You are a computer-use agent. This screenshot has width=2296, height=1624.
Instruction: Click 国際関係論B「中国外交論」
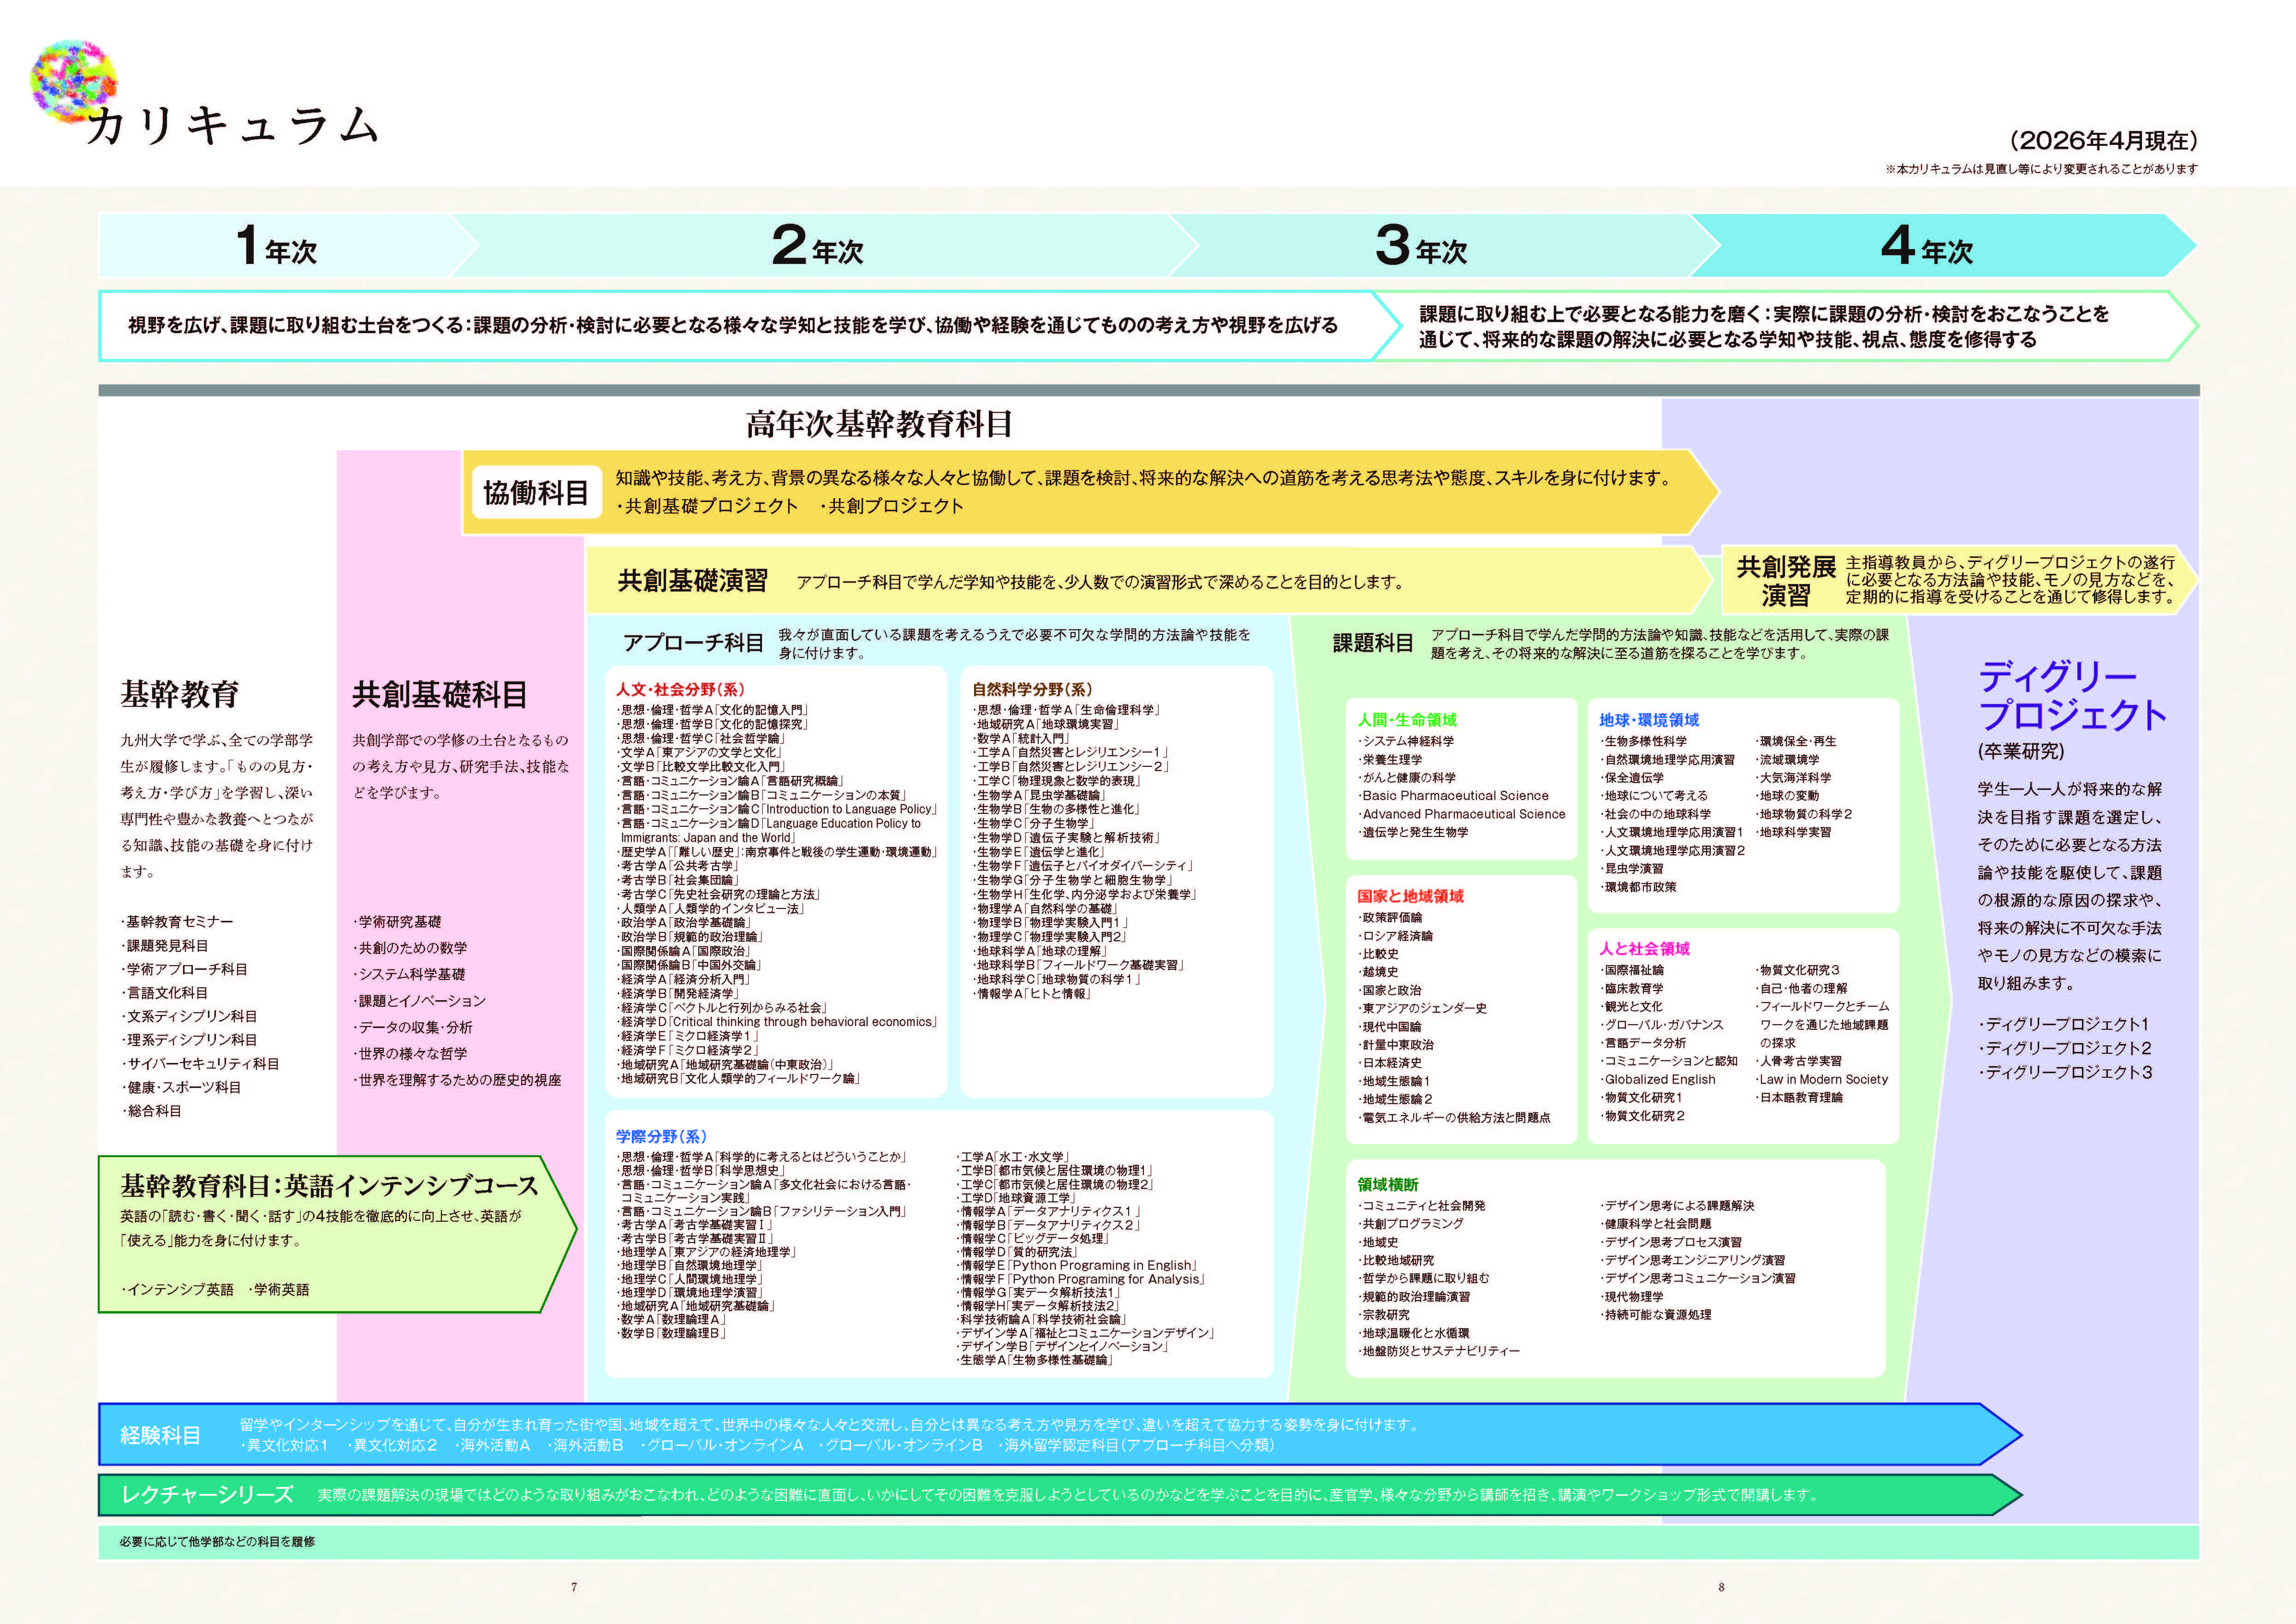coord(689,965)
